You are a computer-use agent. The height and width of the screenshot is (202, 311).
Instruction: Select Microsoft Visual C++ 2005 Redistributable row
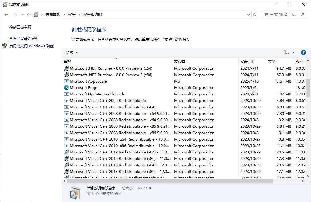(184, 100)
